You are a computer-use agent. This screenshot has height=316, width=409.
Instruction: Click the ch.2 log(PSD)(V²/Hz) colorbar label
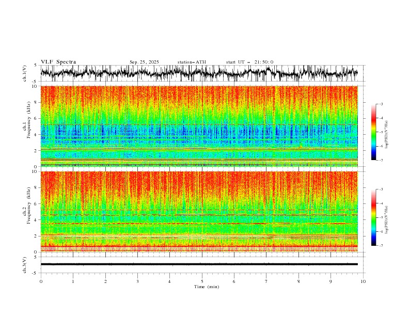pos(387,220)
